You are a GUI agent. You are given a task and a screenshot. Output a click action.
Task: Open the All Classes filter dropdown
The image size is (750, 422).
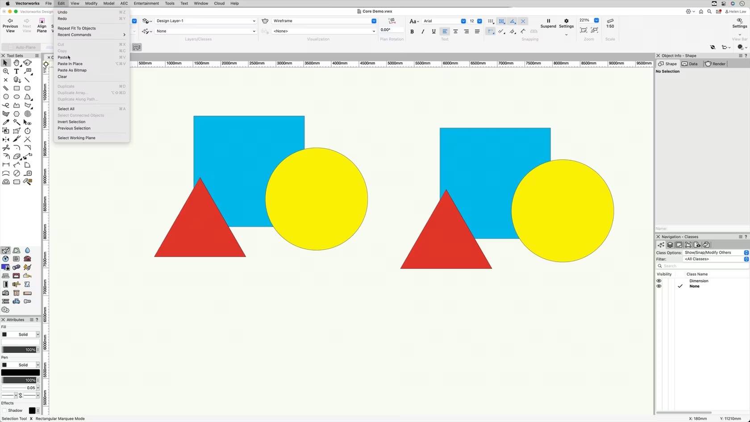point(716,259)
